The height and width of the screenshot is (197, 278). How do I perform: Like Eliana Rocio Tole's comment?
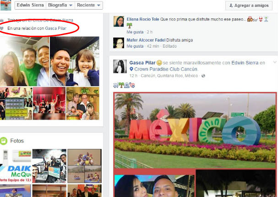click(134, 32)
